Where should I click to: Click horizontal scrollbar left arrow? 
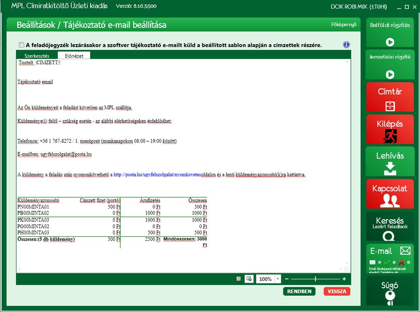click(x=19, y=269)
